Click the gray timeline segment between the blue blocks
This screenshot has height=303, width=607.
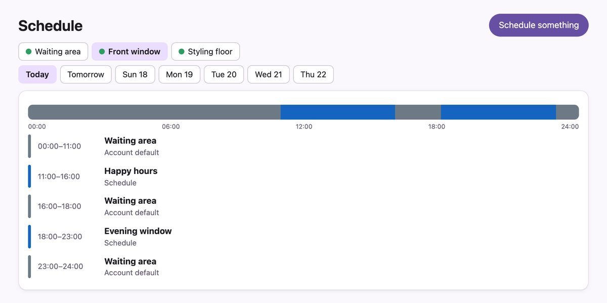pyautogui.click(x=418, y=112)
